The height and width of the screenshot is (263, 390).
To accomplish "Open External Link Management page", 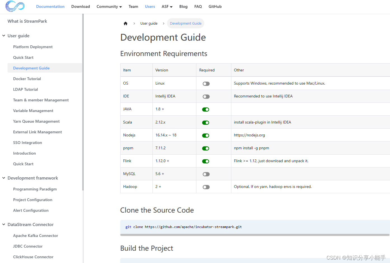I will [37, 132].
